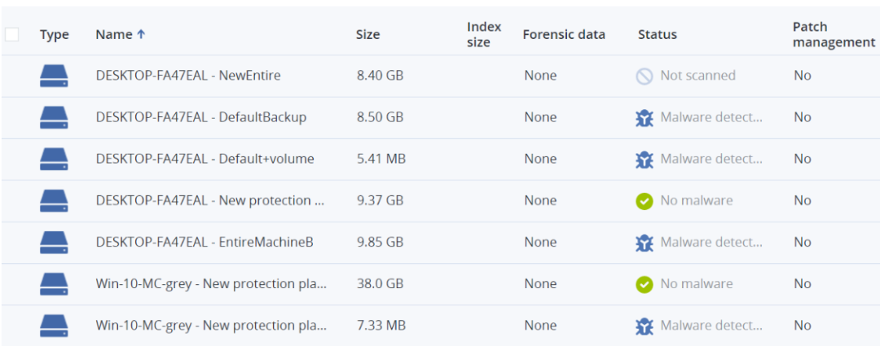Click malware bug icon for EntireMachineB
The image size is (880, 346).
coord(645,242)
